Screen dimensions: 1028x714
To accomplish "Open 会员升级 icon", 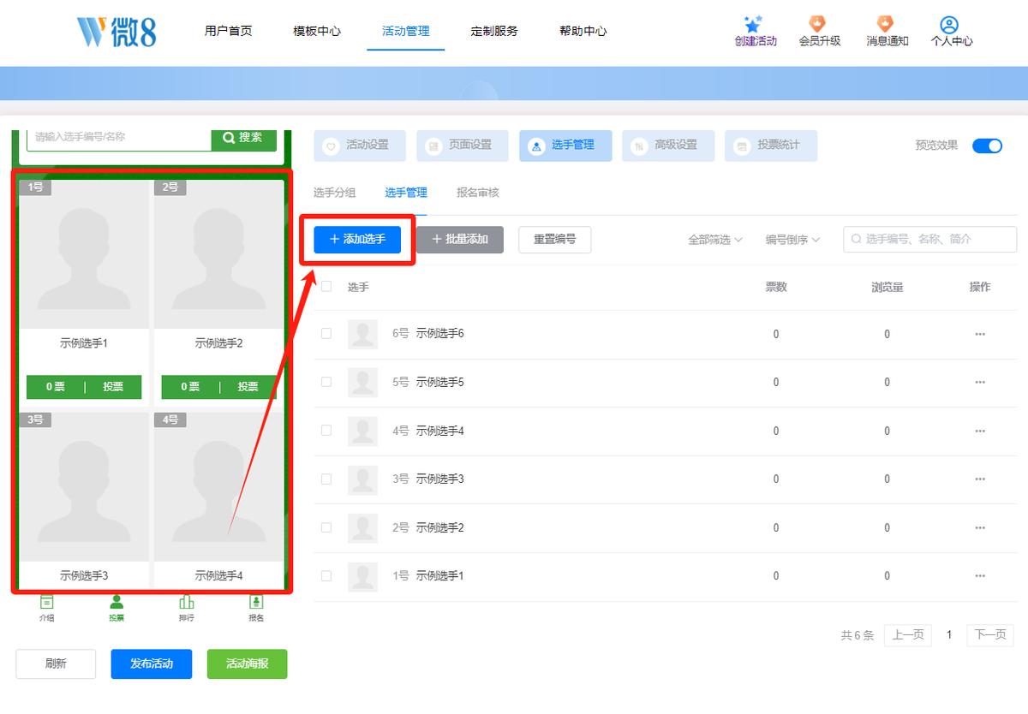I will point(818,24).
